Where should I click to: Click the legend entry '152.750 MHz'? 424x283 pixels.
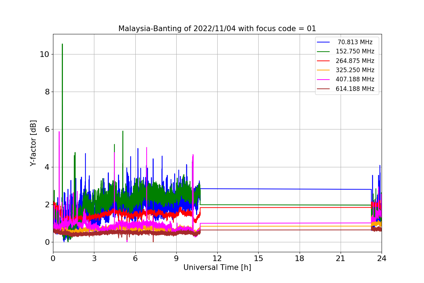[355, 51]
